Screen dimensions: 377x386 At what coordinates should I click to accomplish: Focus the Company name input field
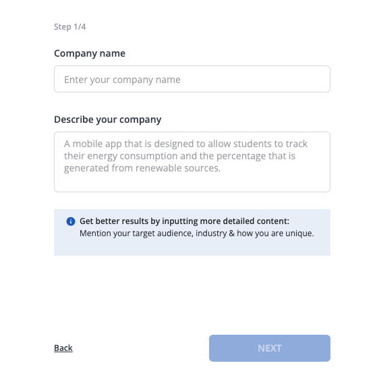[x=192, y=79]
